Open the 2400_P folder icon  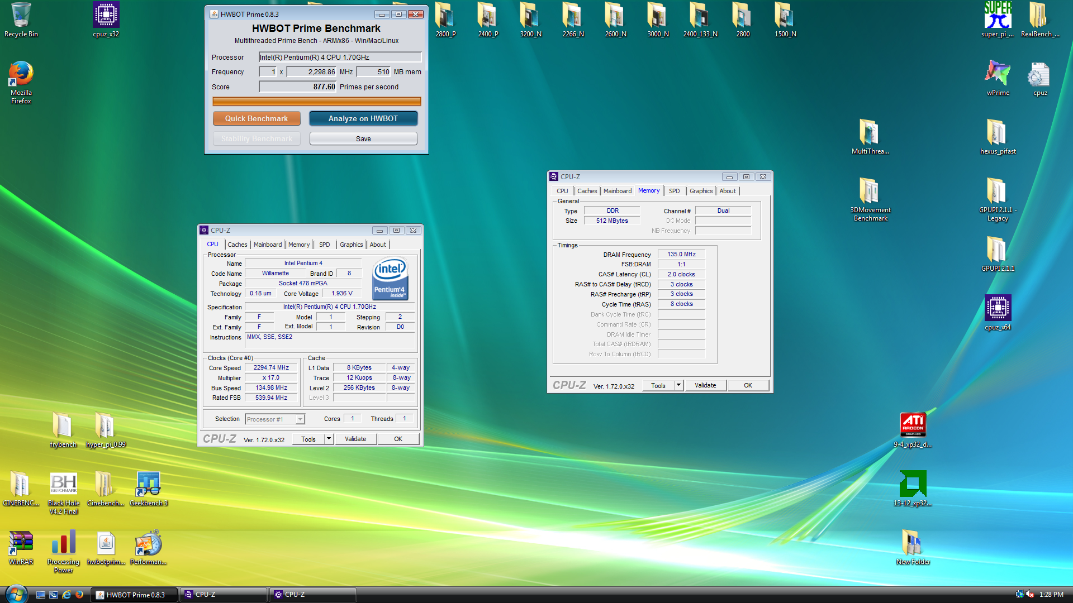click(x=488, y=20)
